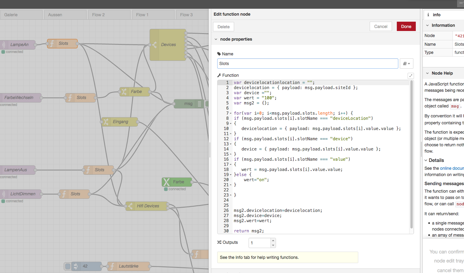Screen dimensions: 464x273
Task: Collapse the node properties section
Action: 216,39
